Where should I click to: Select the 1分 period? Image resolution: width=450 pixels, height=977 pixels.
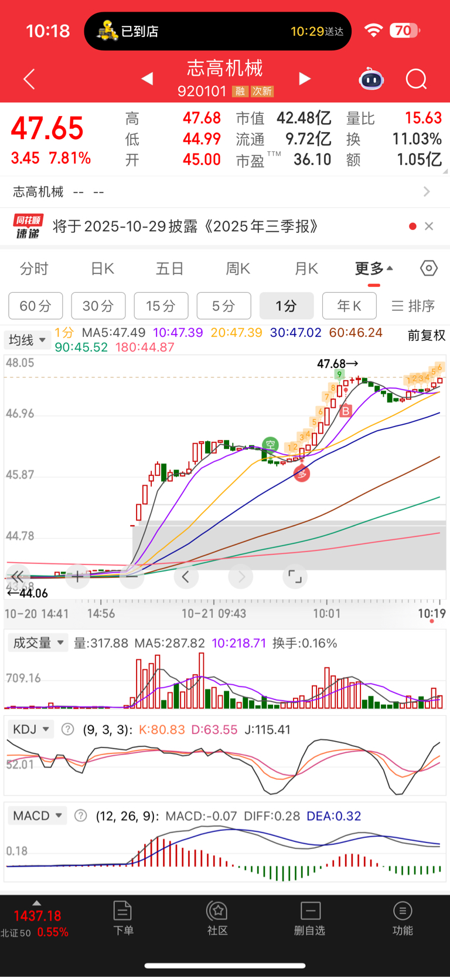pos(287,306)
